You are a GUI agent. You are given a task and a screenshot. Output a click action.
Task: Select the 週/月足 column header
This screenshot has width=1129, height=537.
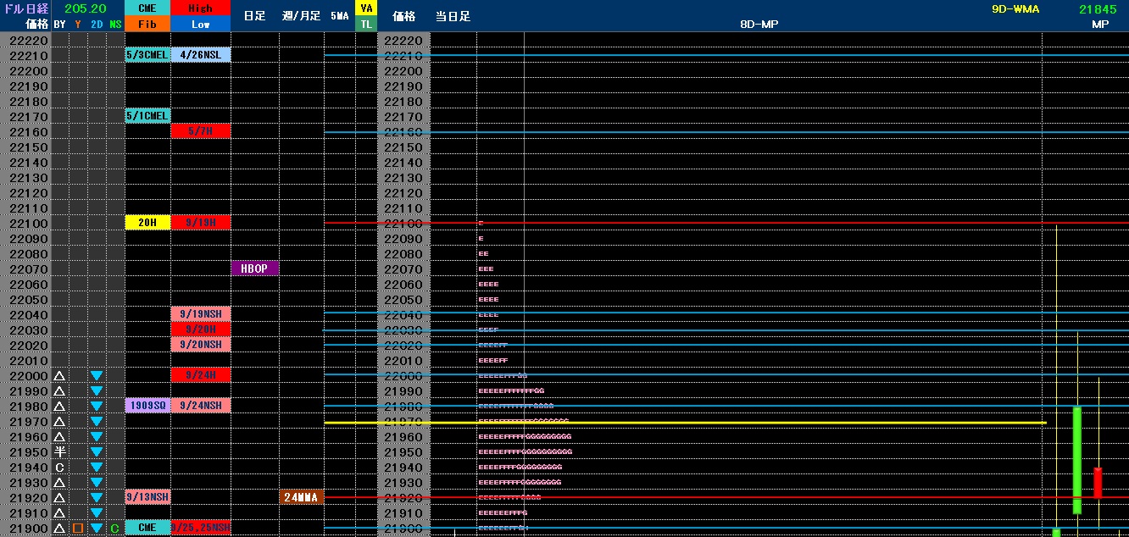(301, 16)
